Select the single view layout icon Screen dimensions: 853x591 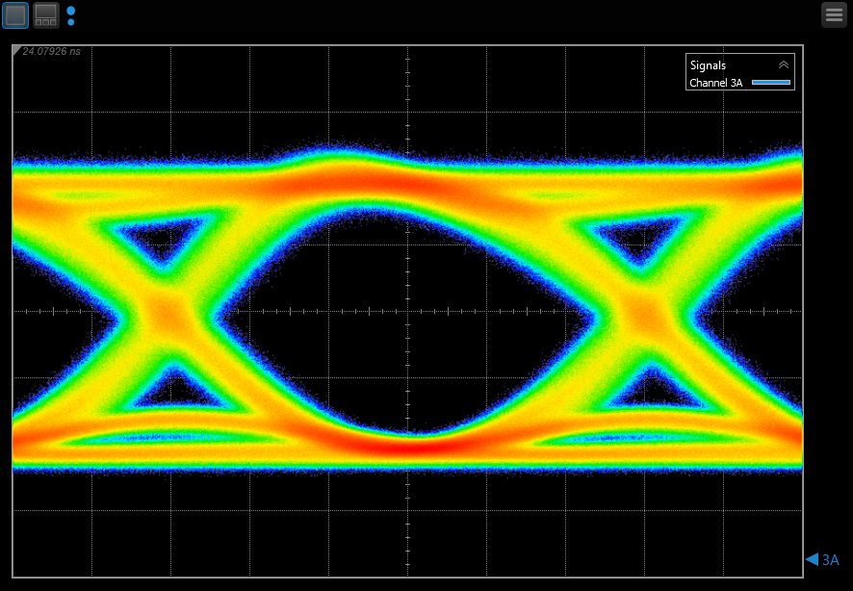[x=15, y=15]
